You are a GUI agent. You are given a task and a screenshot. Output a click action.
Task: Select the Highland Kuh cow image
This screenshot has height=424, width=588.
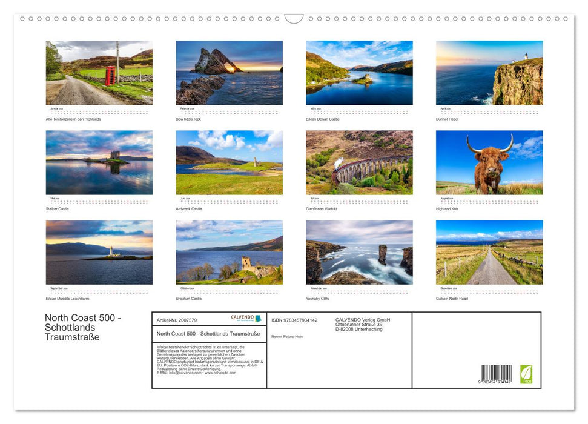click(x=489, y=162)
